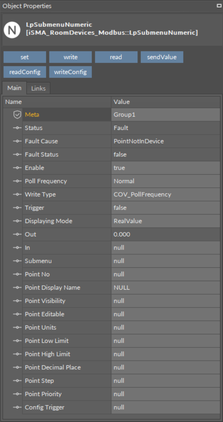The image size is (223, 422).
Task: Click the sendValue action button
Action: click(x=162, y=57)
